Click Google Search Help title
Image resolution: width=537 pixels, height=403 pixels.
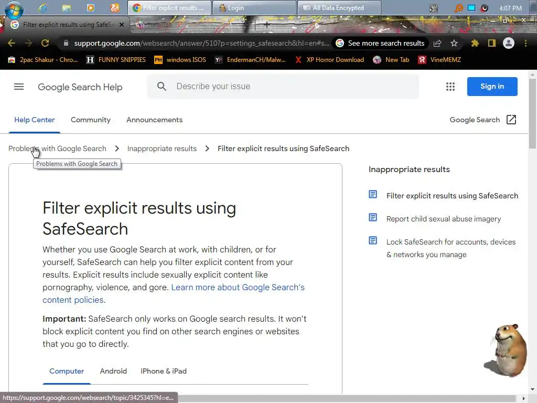tap(80, 87)
